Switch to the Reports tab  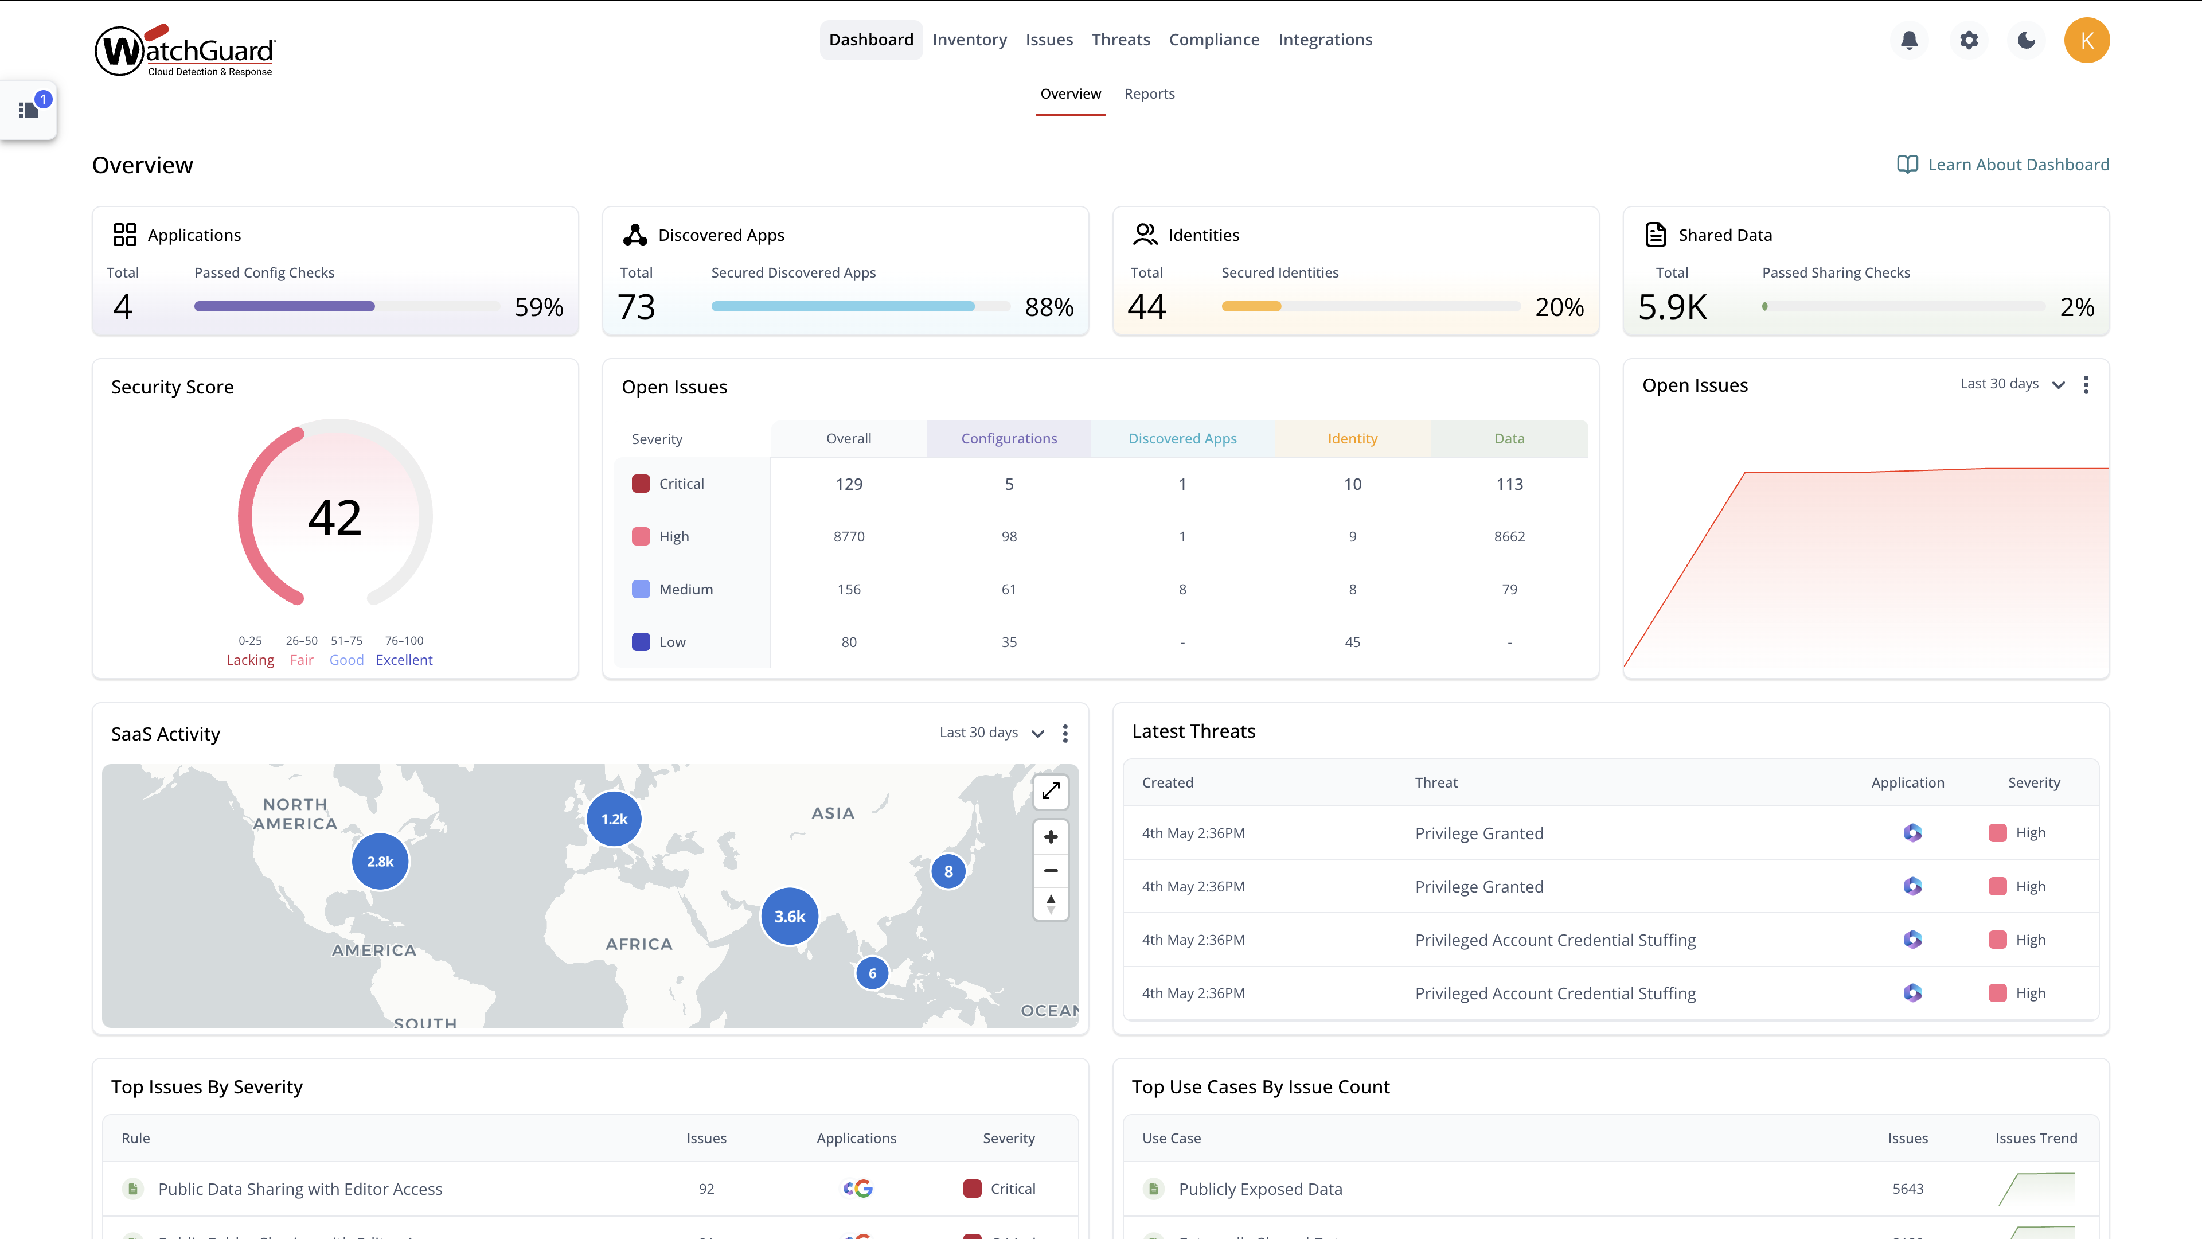coord(1149,94)
